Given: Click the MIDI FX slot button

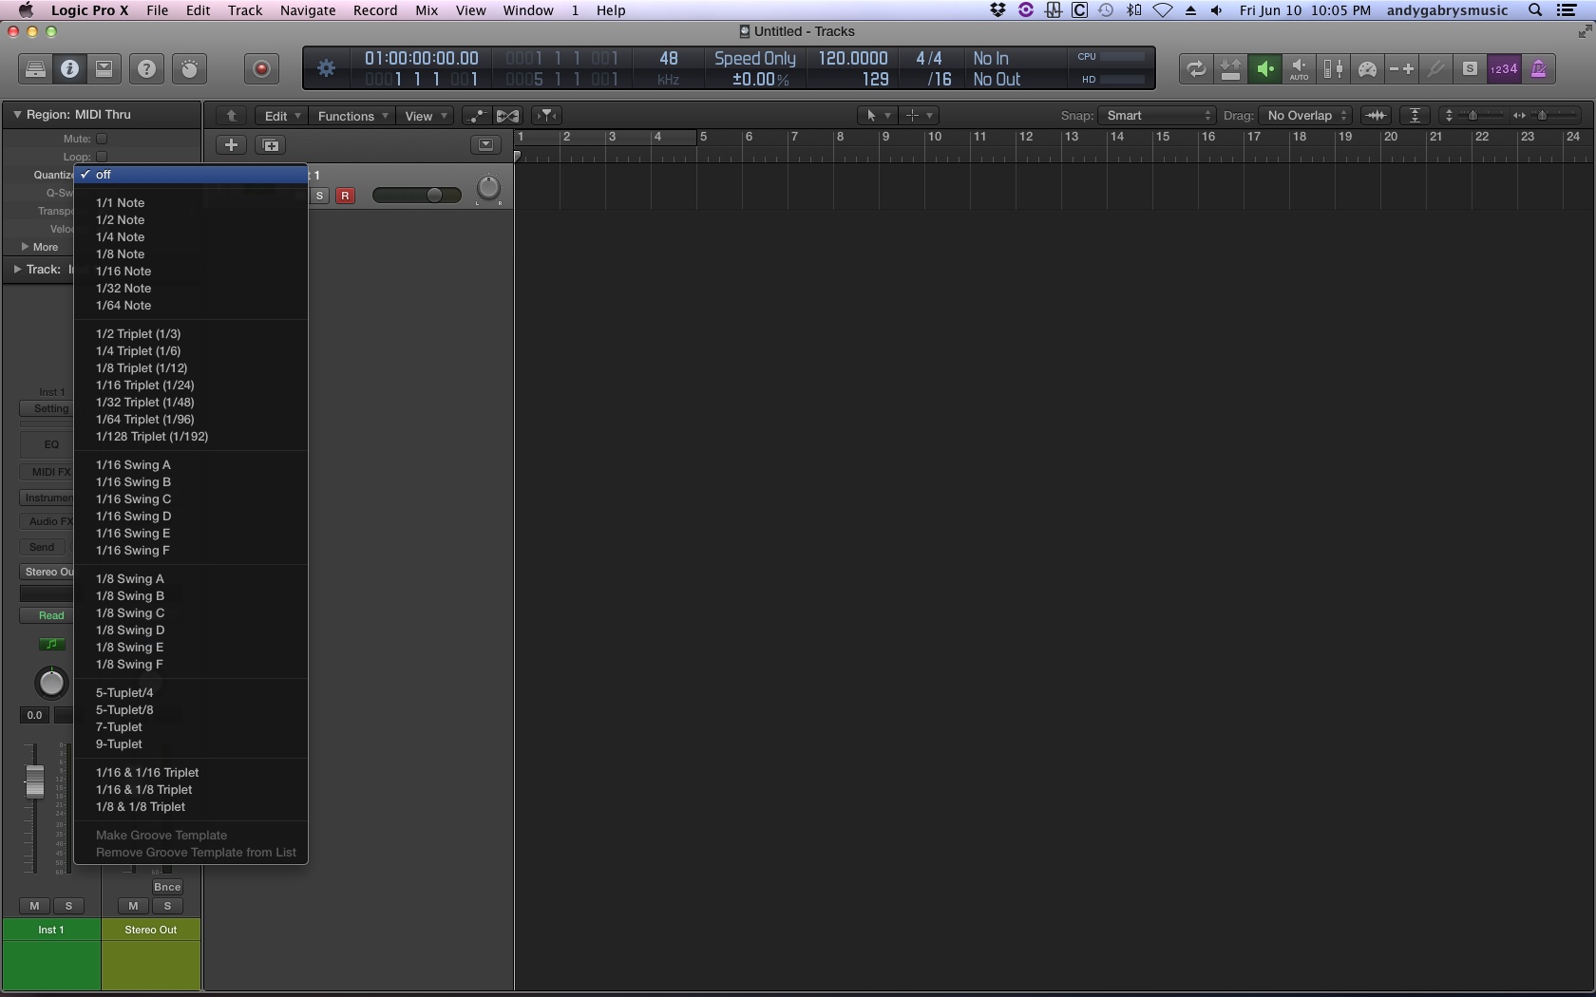Looking at the screenshot, I should 47,472.
